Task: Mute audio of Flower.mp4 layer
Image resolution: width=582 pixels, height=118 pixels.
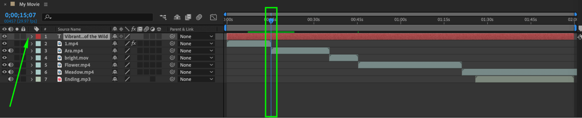Action: pyautogui.click(x=11, y=65)
